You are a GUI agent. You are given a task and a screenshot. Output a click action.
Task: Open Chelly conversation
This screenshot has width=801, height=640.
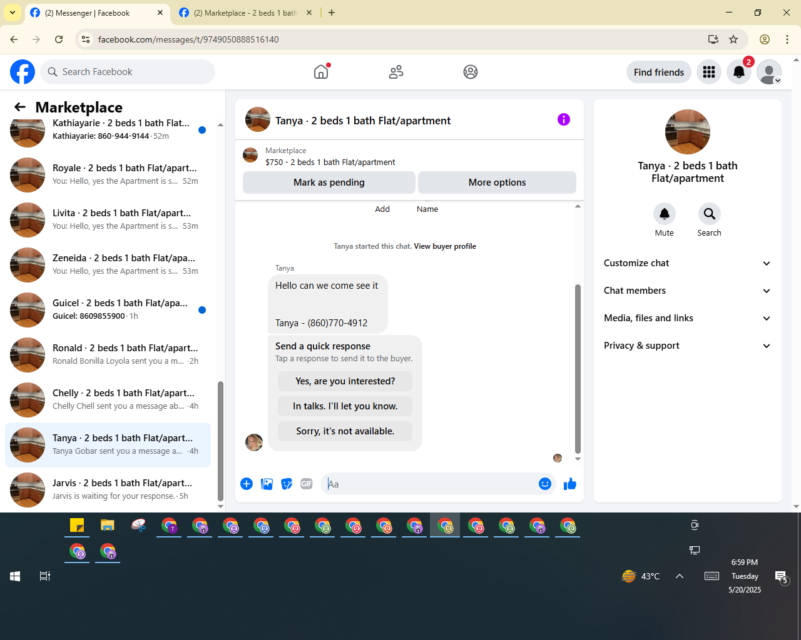pyautogui.click(x=108, y=400)
